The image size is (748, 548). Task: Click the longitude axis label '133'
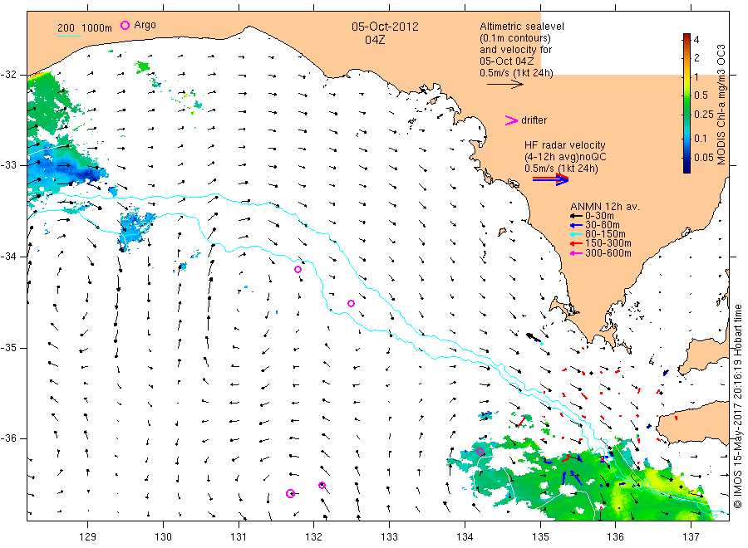click(x=389, y=537)
